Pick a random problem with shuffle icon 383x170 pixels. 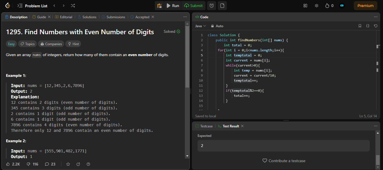73,6
